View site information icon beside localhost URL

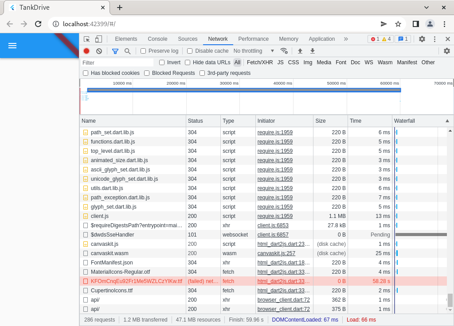pyautogui.click(x=55, y=24)
